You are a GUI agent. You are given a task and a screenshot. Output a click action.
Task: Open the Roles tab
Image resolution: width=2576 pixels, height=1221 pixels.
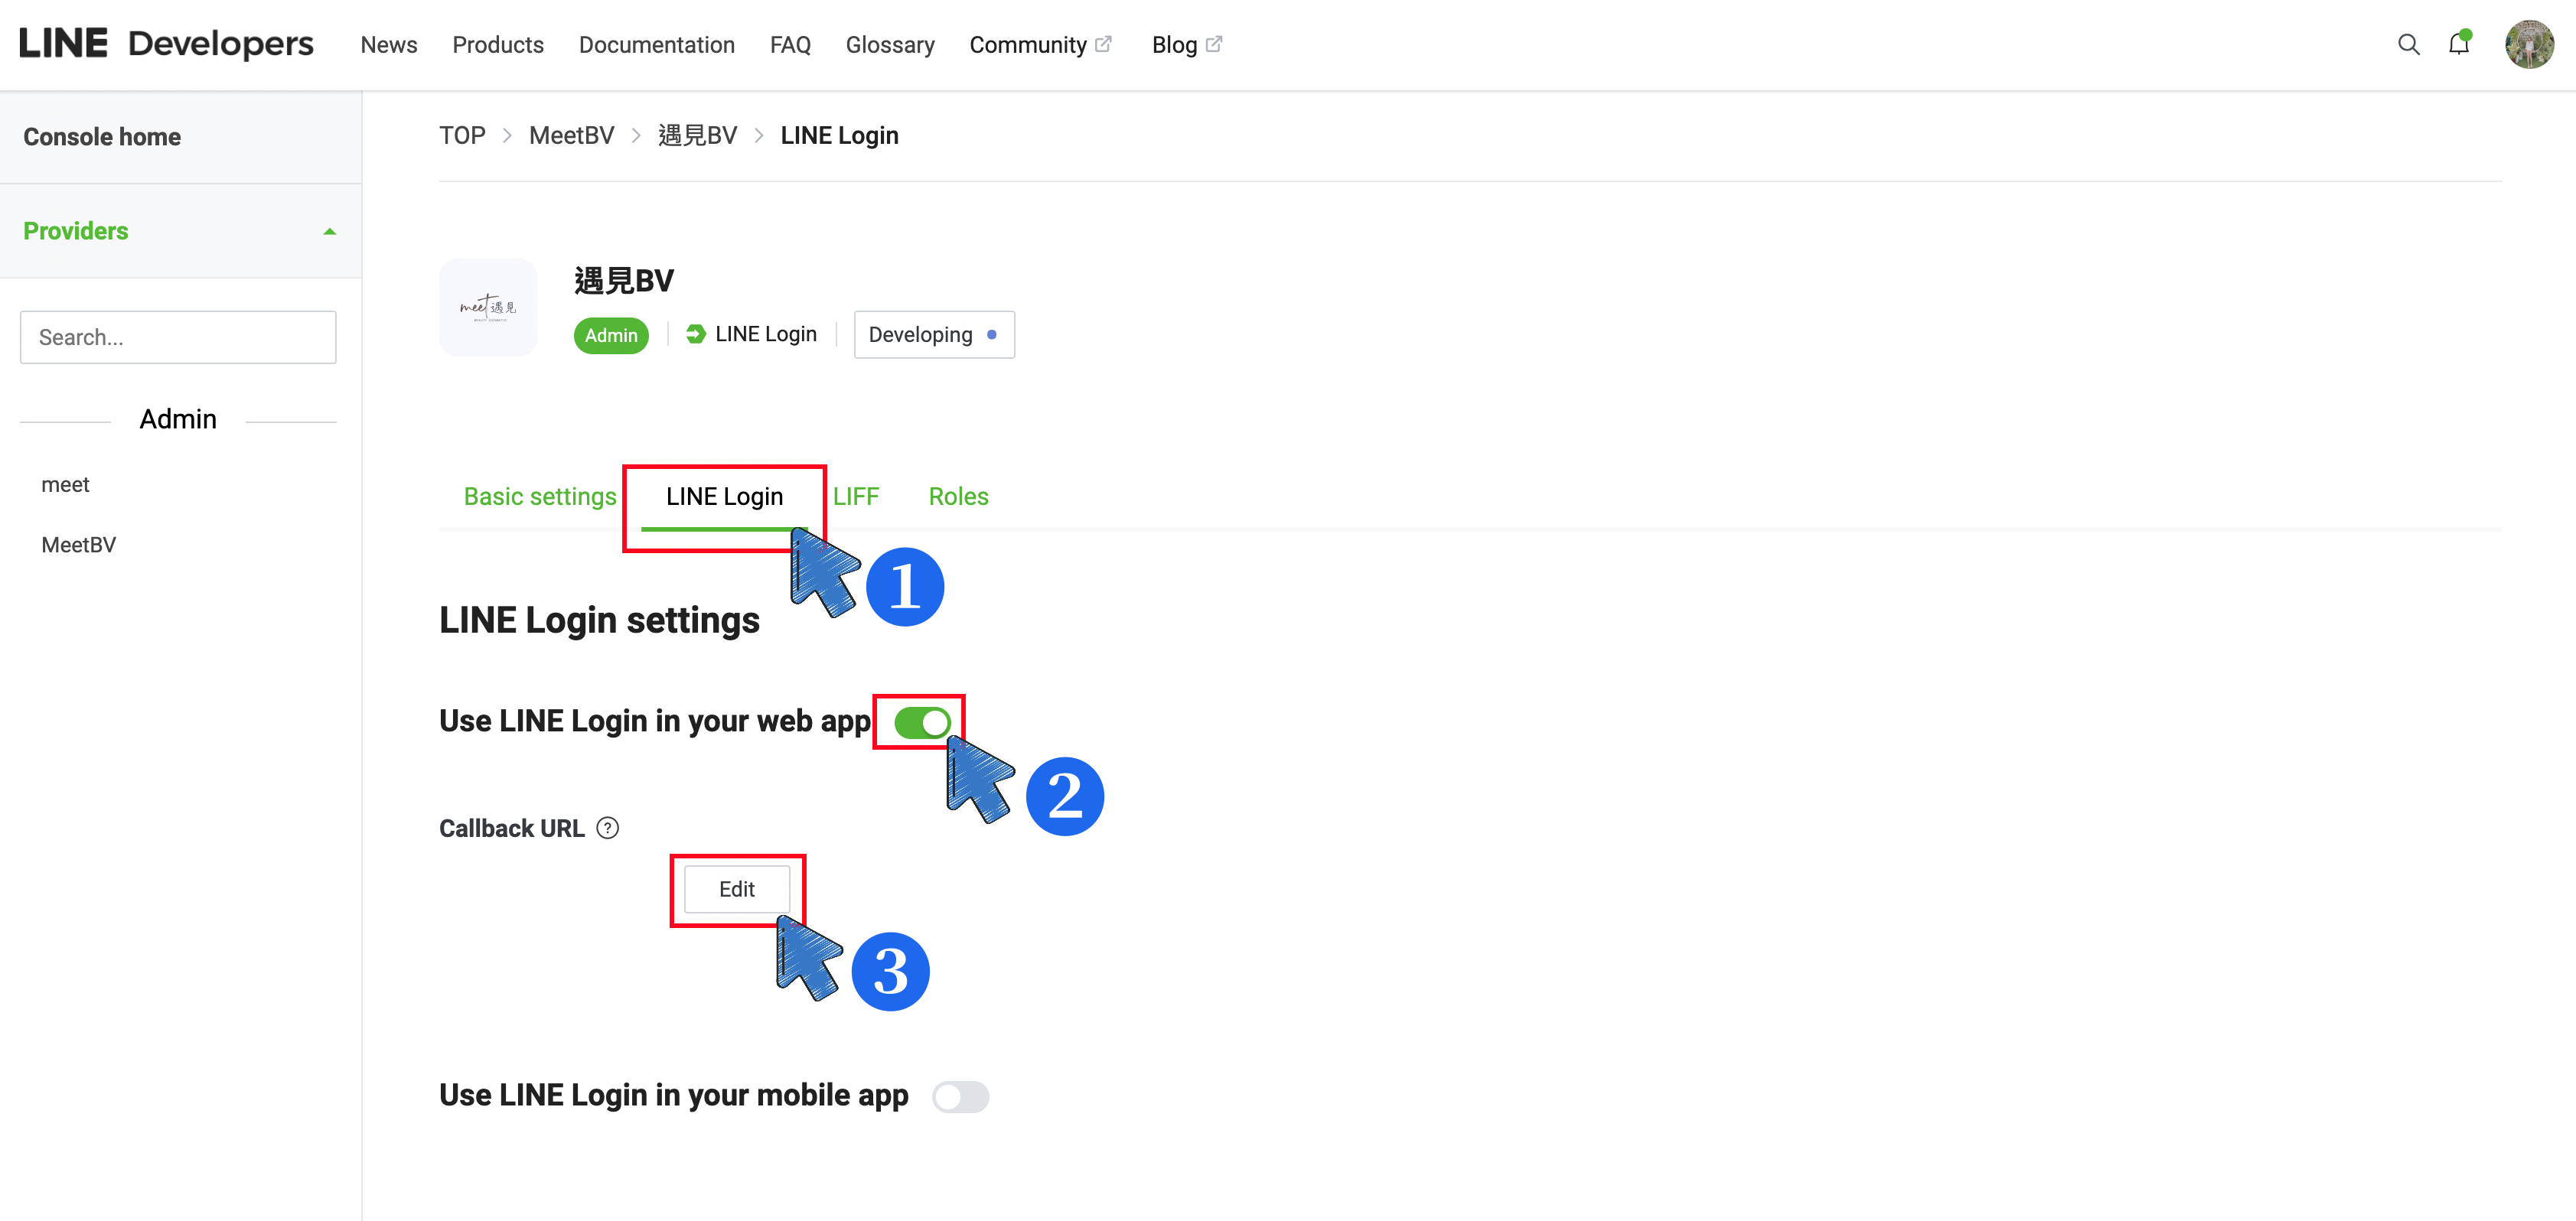[958, 497]
